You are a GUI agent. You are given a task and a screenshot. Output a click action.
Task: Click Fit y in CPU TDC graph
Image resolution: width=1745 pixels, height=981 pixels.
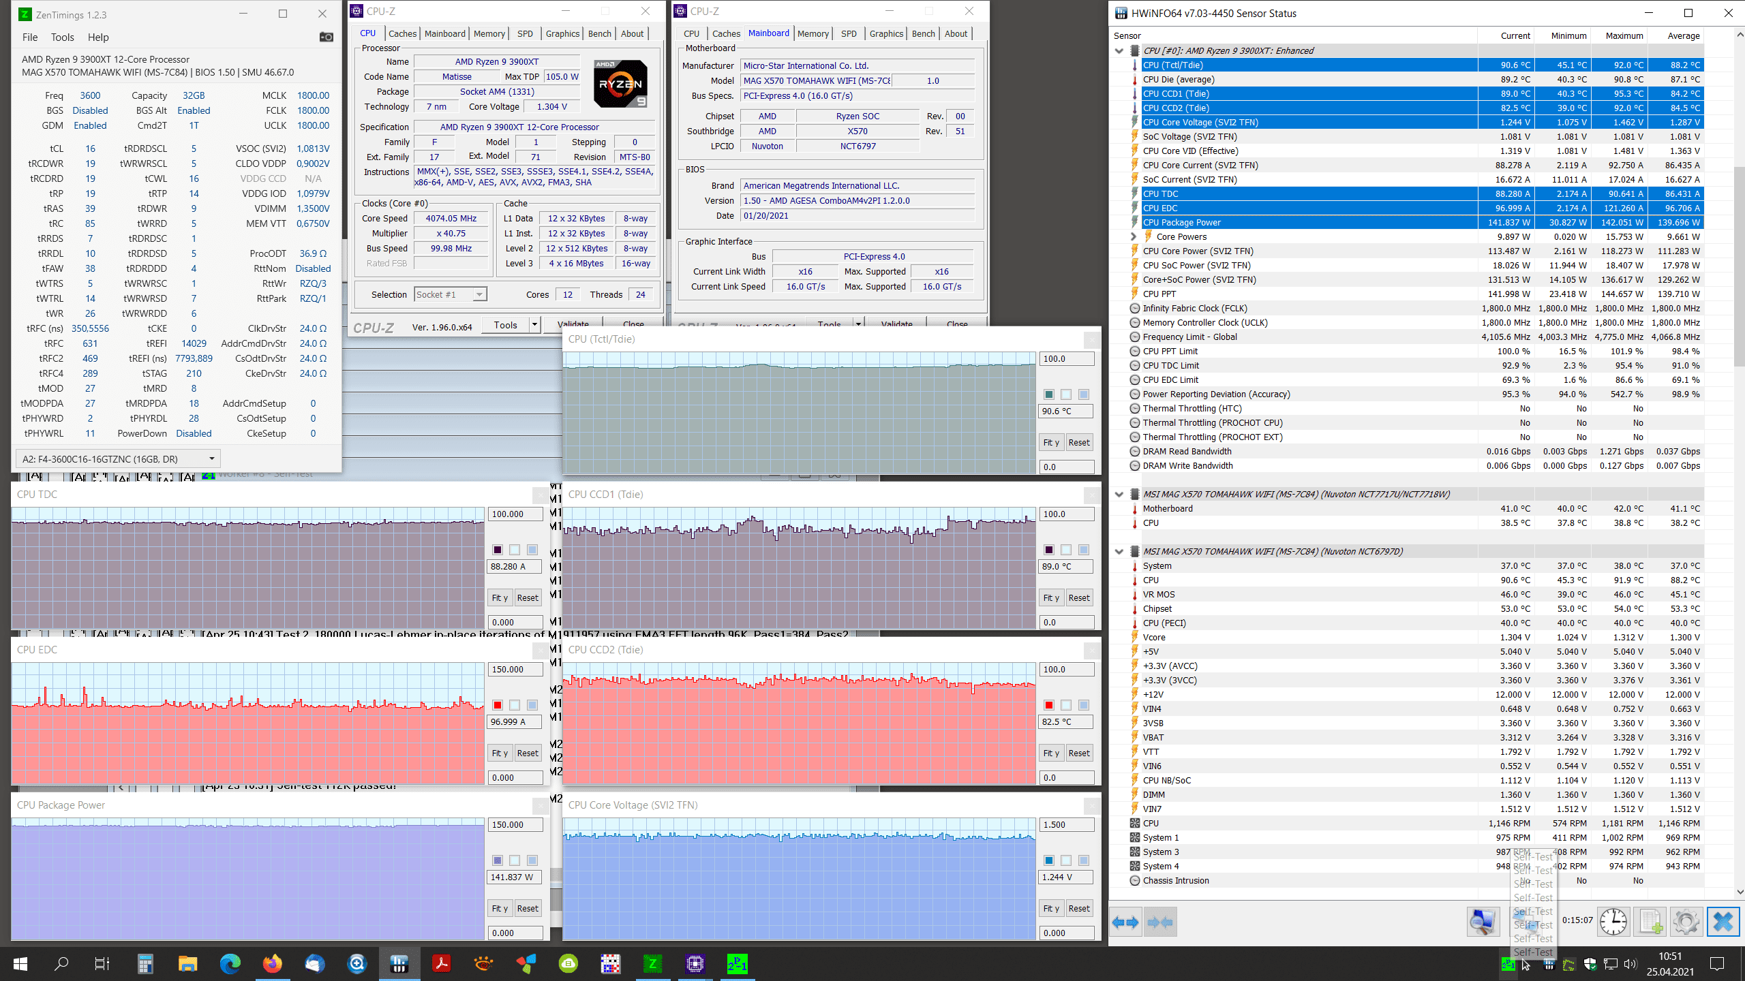point(499,597)
